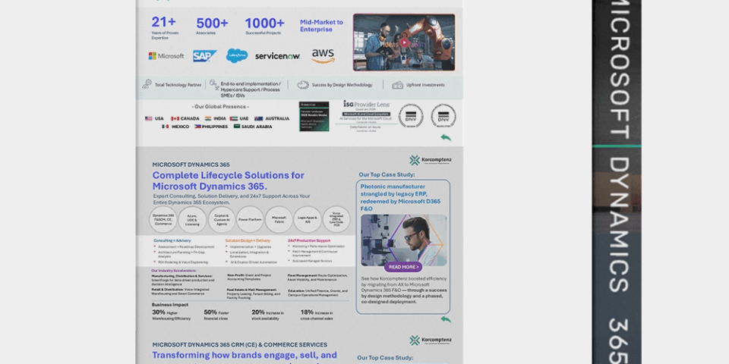This screenshot has height=364, width=729.
Task: Click "Complete Lifecycle Solutions for Microsoft Dynamics 365." heading
Action: coord(229,180)
